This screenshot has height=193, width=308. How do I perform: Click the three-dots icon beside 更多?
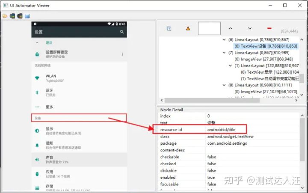37,107
